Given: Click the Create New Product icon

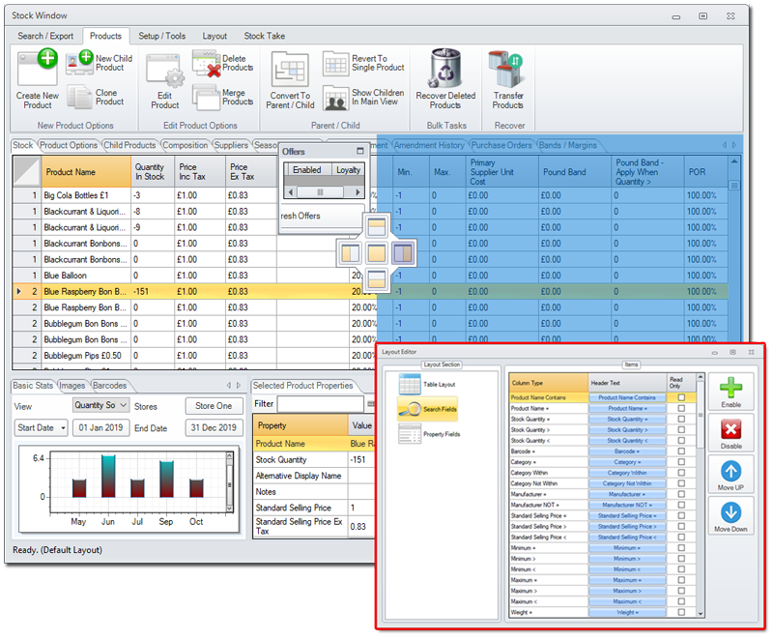Looking at the screenshot, I should pos(38,68).
